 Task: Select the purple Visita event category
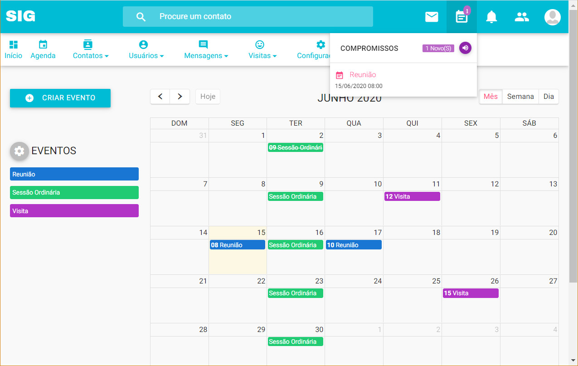pos(74,211)
